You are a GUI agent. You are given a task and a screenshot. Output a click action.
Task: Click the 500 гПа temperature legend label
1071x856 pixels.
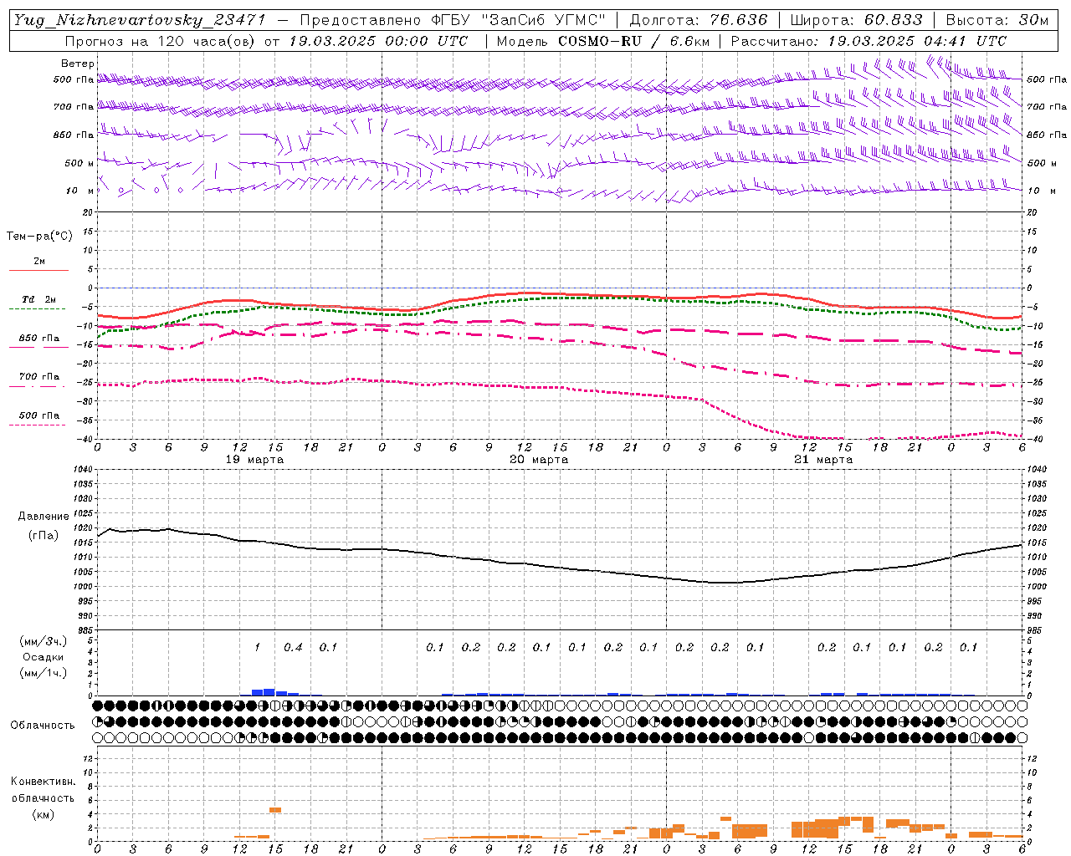pos(38,415)
